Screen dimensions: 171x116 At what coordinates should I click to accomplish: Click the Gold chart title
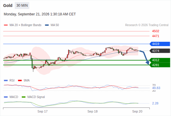8,6
